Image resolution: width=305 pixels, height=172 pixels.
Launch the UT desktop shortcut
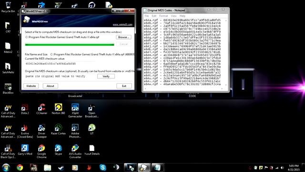tap(91, 129)
